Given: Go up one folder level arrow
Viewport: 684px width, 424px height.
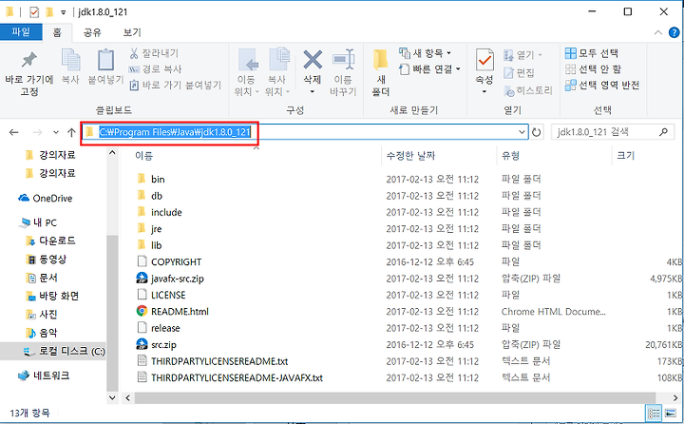Looking at the screenshot, I should 71,132.
